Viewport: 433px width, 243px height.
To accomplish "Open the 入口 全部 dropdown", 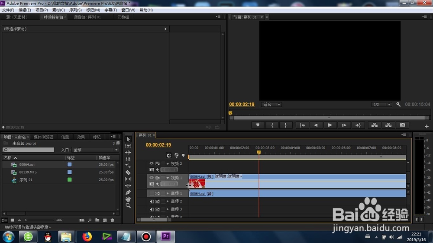I will 95,150.
